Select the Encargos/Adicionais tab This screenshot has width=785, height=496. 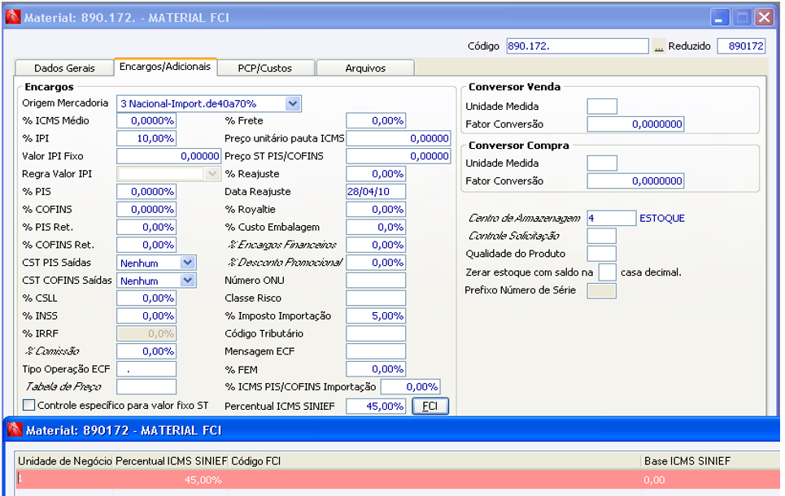pyautogui.click(x=165, y=67)
